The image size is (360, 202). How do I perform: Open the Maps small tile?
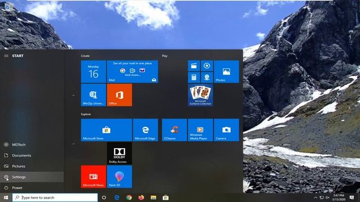(207, 77)
